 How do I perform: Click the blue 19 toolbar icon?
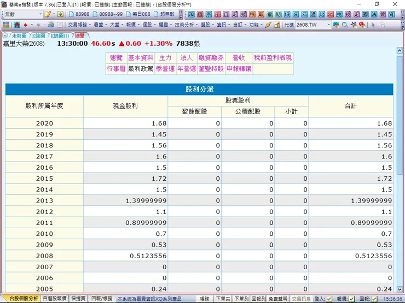click(x=287, y=14)
